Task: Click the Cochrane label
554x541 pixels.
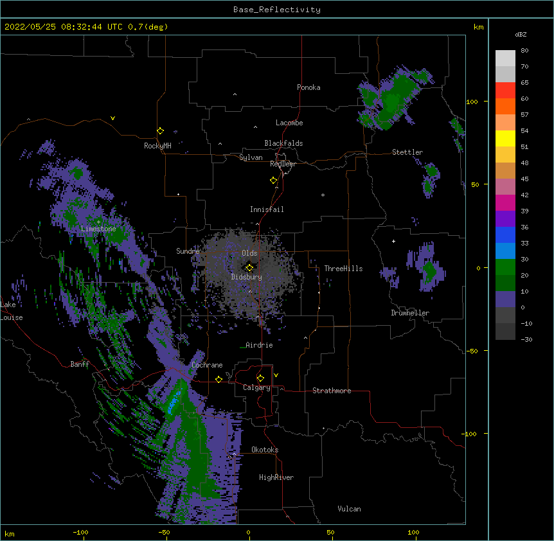Action: pos(207,365)
